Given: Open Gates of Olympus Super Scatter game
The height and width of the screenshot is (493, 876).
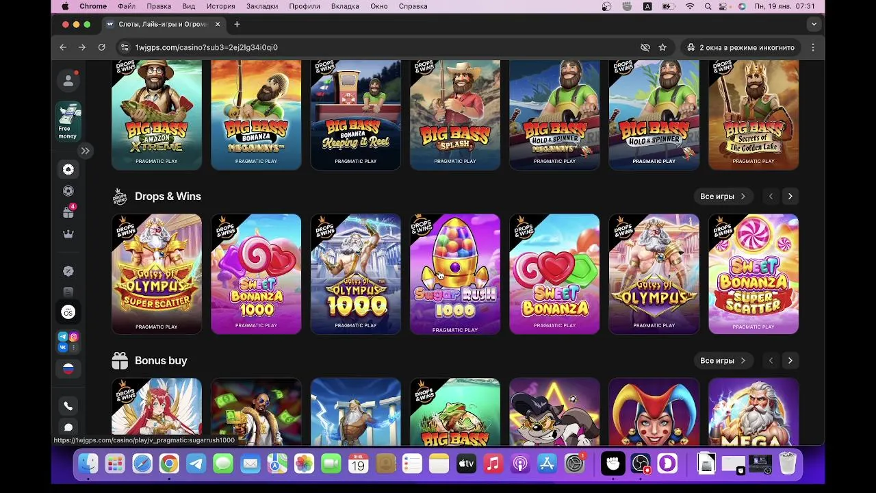Looking at the screenshot, I should click(x=157, y=274).
